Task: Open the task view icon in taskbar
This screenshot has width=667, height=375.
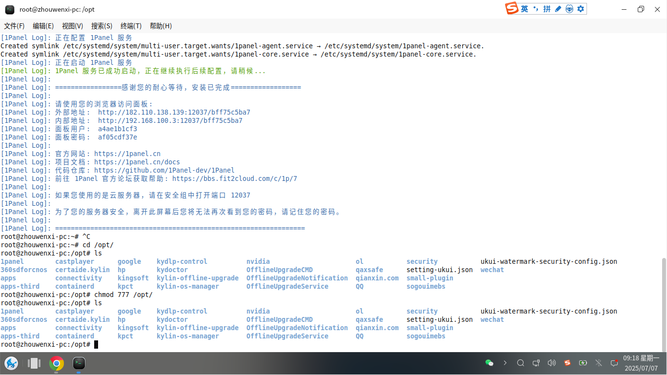Action: point(34,363)
